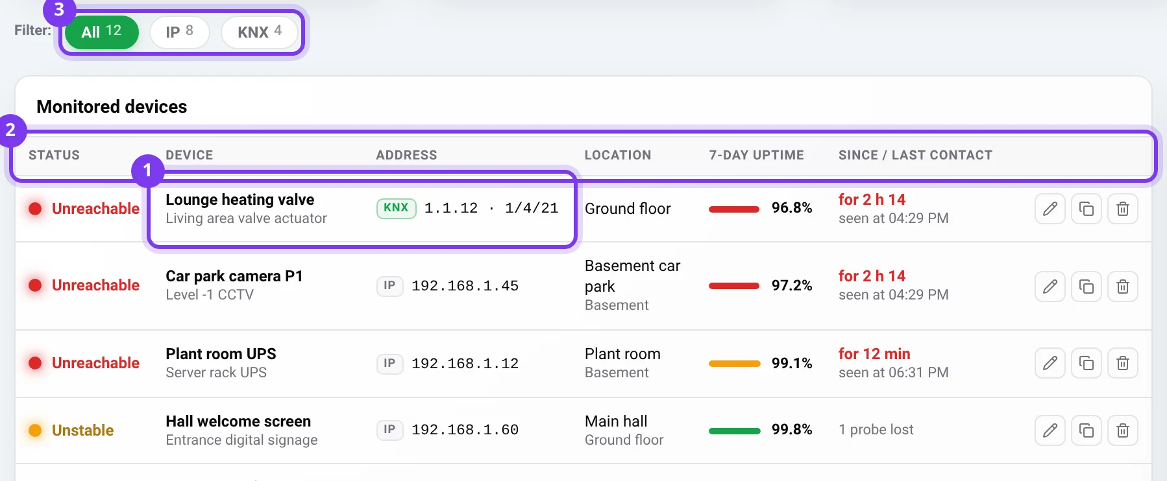The image size is (1167, 481).
Task: Click the address 192.168.1.60
Action: pyautogui.click(x=465, y=430)
